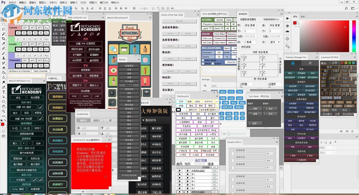Select the Move tool in the toolbar
This screenshot has height=195, width=359.
coord(4,19)
